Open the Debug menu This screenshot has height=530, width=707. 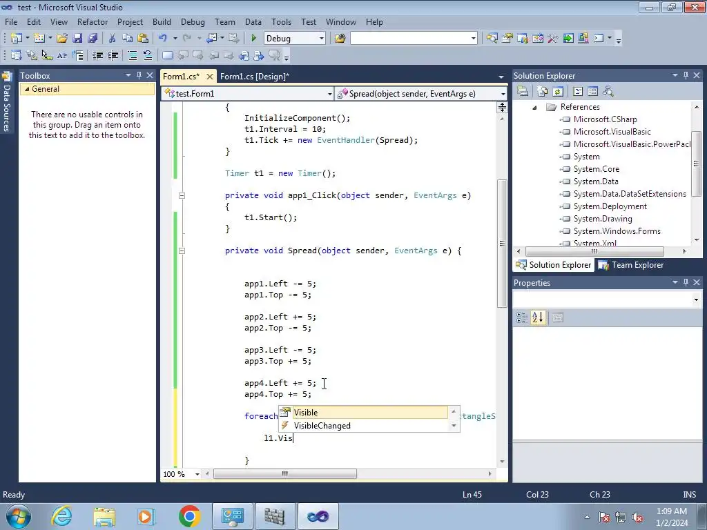click(x=193, y=21)
